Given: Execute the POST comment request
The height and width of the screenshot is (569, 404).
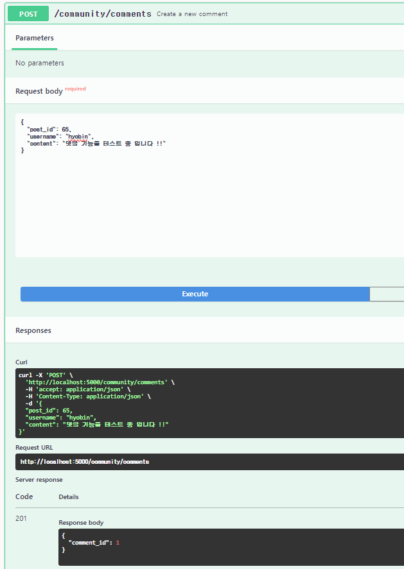Looking at the screenshot, I should (x=195, y=294).
